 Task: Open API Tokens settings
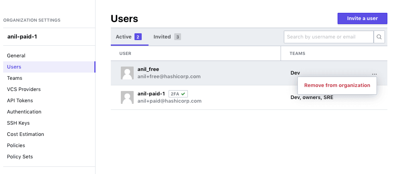click(x=20, y=101)
